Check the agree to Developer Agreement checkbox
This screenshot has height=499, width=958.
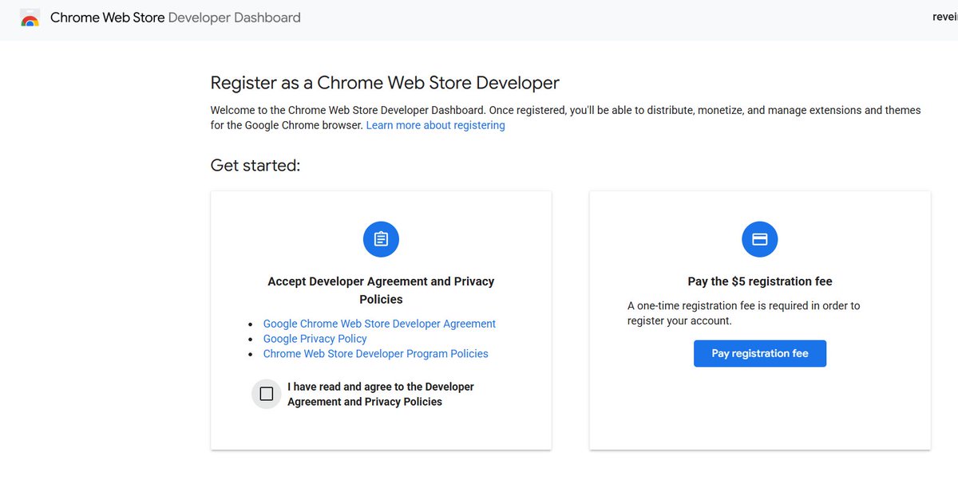point(267,394)
